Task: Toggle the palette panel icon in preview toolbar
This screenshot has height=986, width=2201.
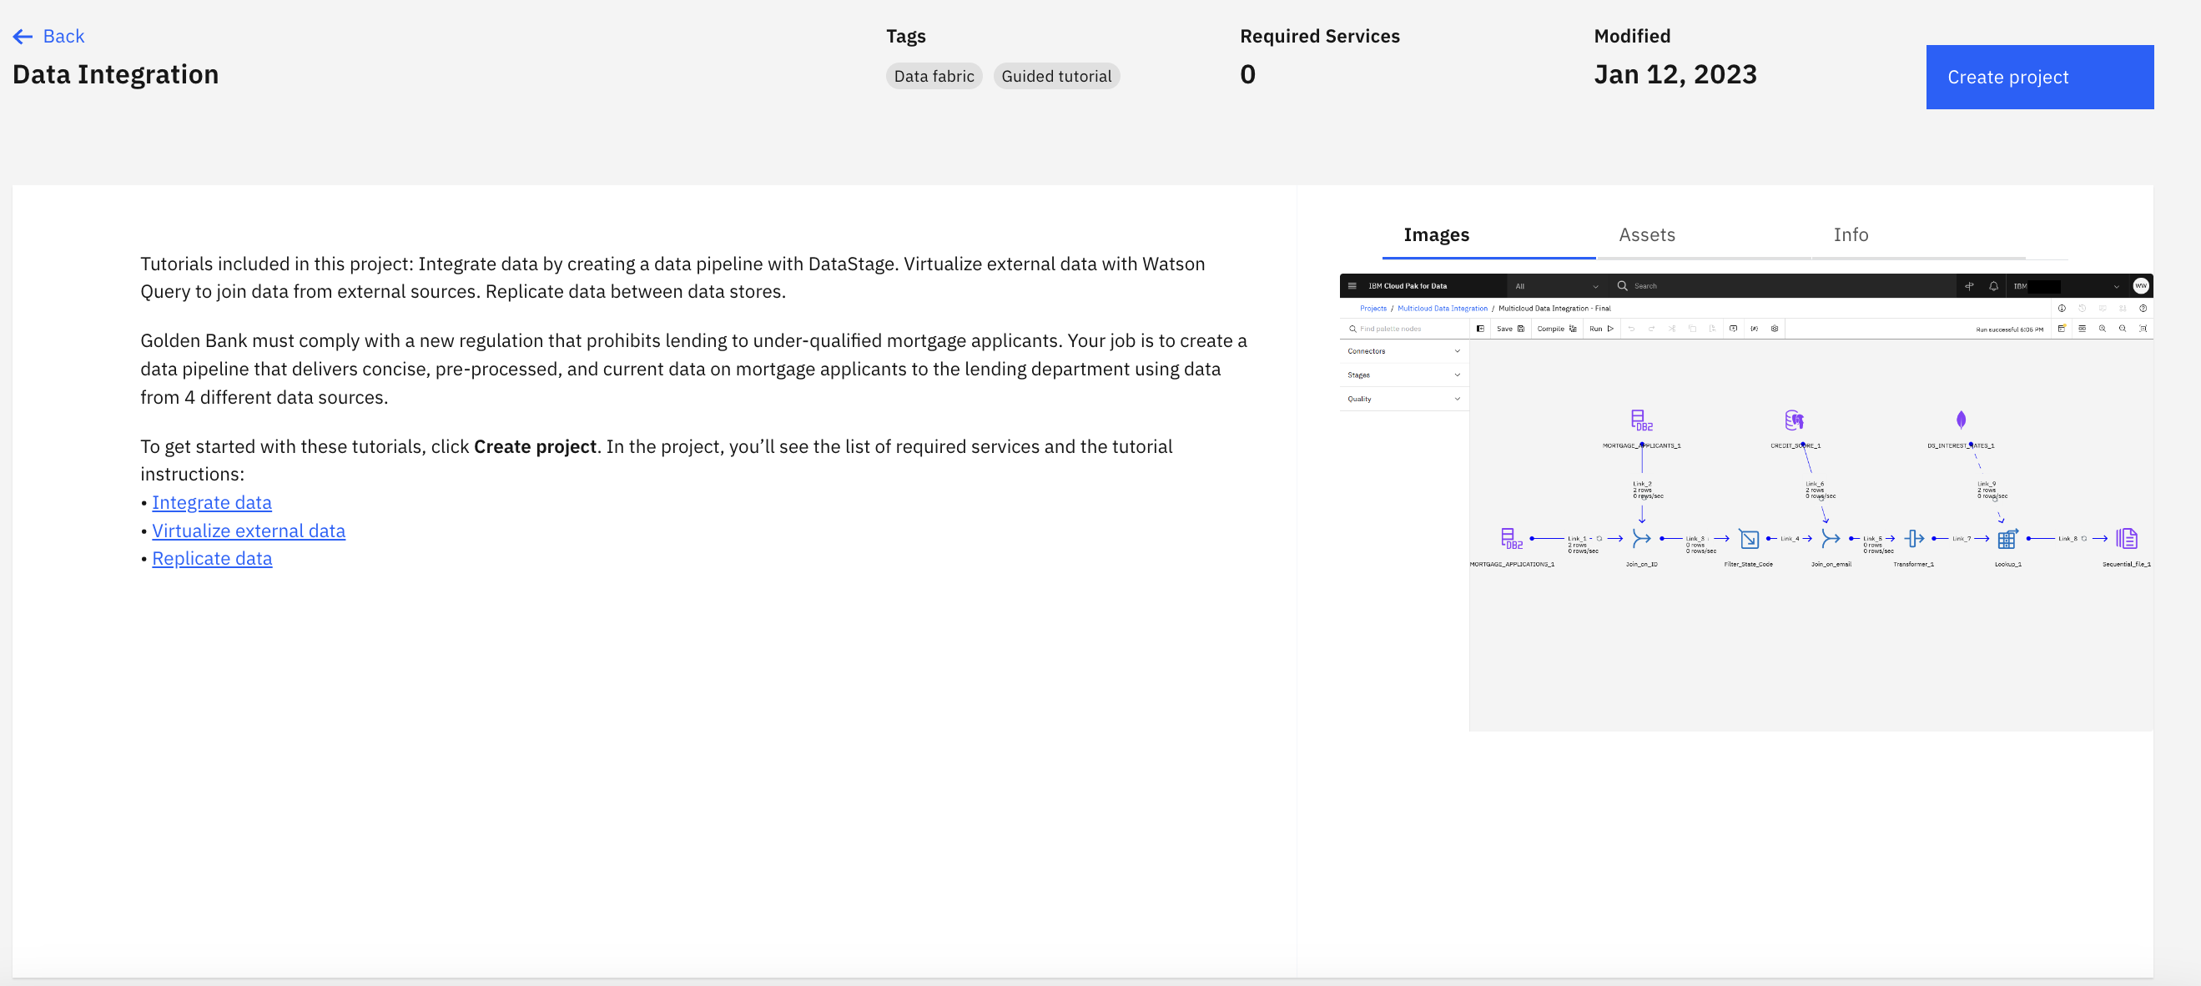Action: coord(1480,329)
